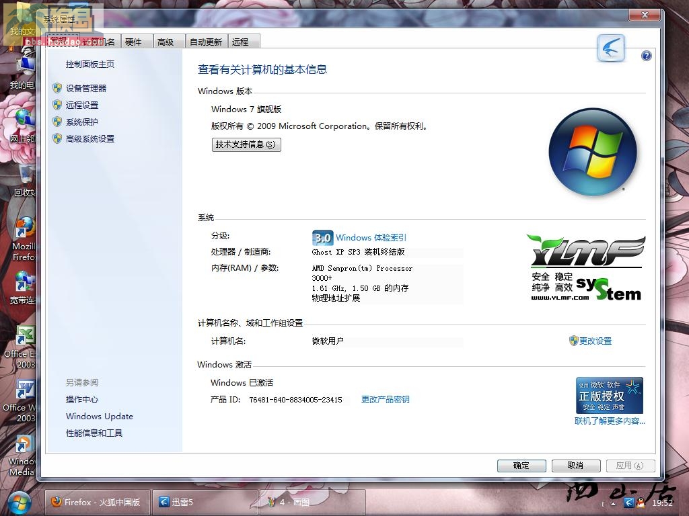Open the 联机了解更多内容 link
This screenshot has height=516, width=689.
tap(610, 421)
